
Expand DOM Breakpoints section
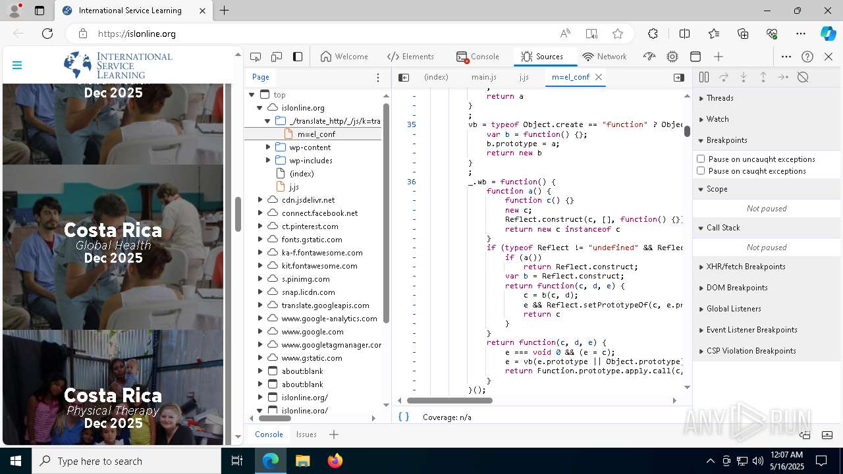click(768, 288)
